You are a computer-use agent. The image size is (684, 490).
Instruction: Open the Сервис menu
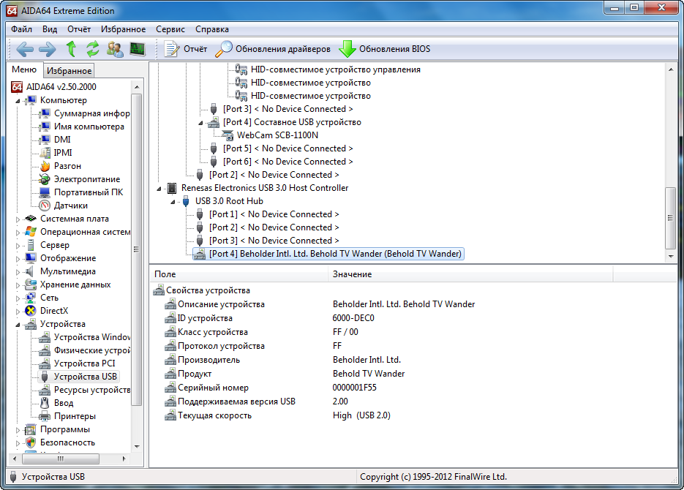click(170, 29)
